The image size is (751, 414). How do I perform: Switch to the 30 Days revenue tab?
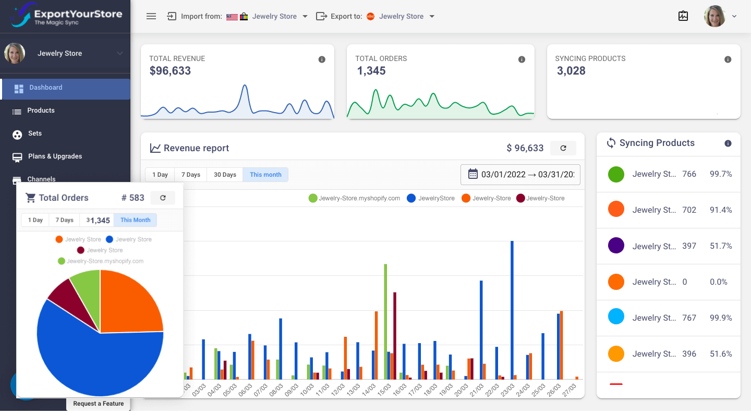tap(225, 175)
